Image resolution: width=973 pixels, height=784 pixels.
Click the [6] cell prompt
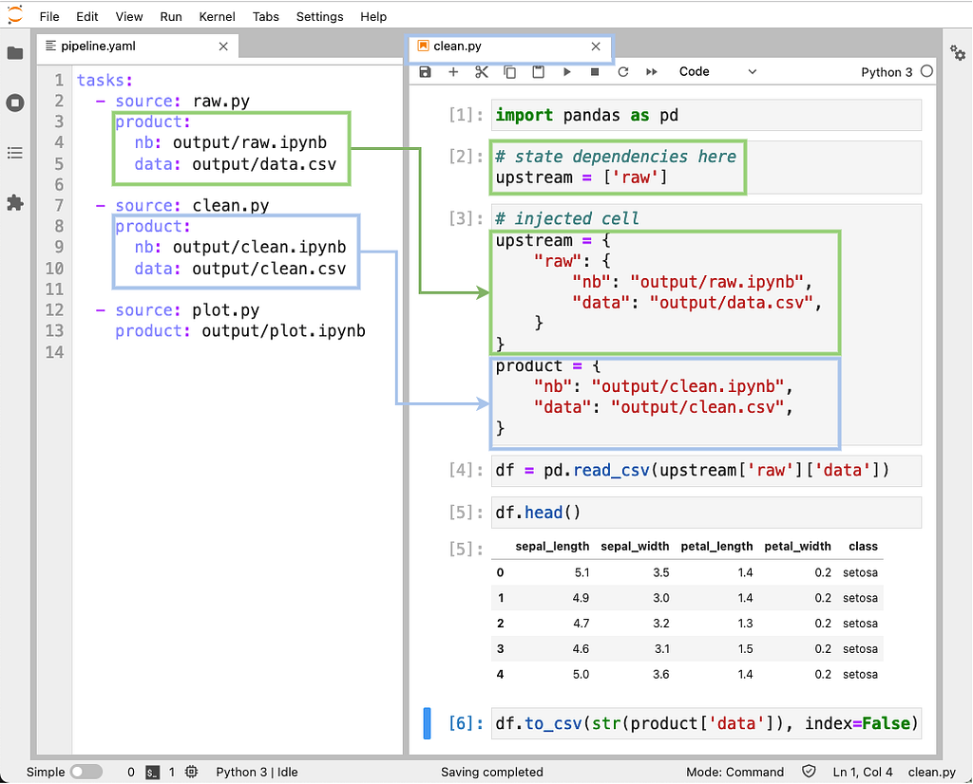(465, 723)
